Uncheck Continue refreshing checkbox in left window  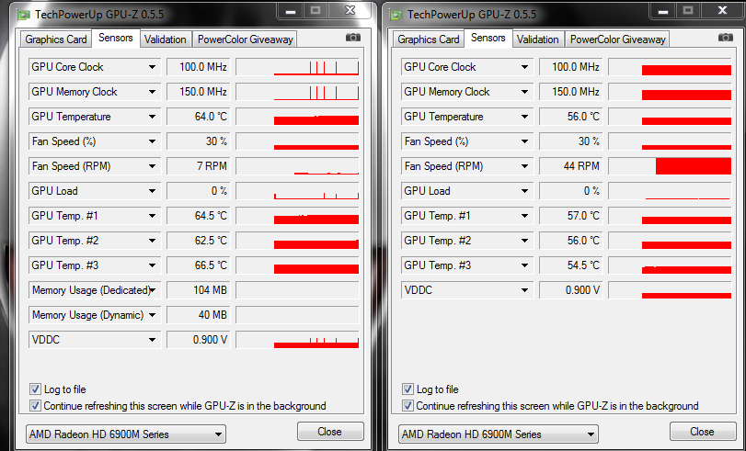point(35,406)
